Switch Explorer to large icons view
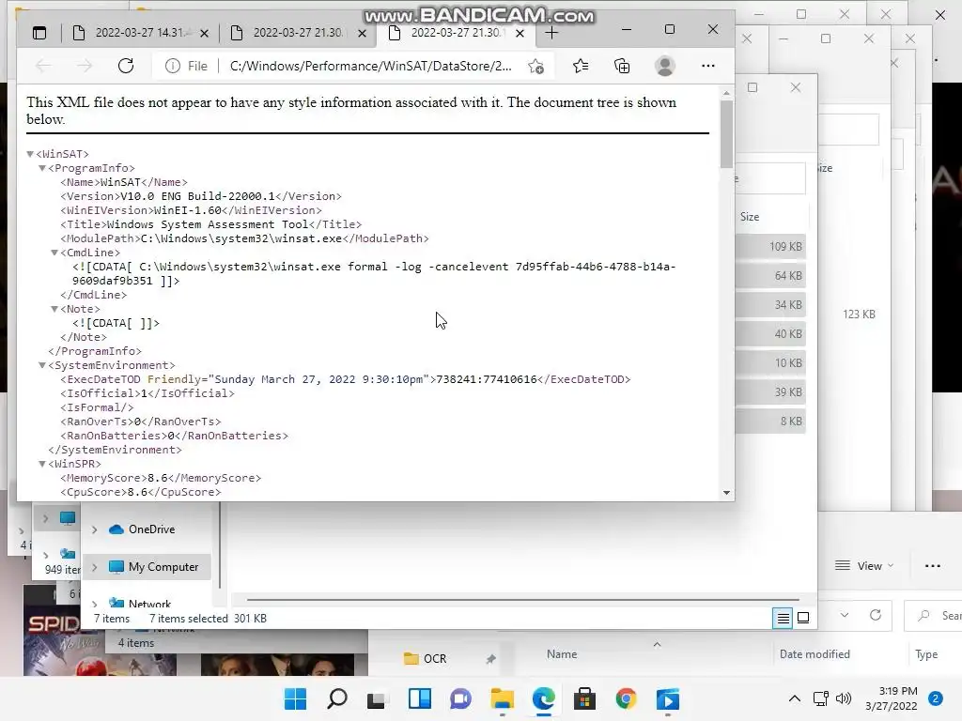Image resolution: width=962 pixels, height=721 pixels. [x=802, y=618]
